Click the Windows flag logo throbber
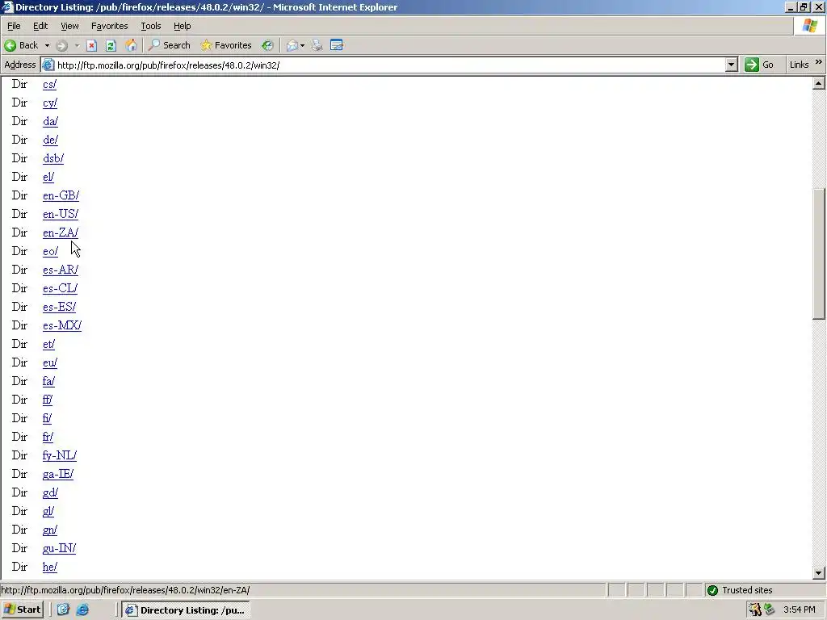Screen dimensions: 827x620 tap(810, 26)
